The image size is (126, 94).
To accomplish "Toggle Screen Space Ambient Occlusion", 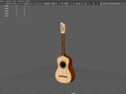I will (x=62, y=4).
